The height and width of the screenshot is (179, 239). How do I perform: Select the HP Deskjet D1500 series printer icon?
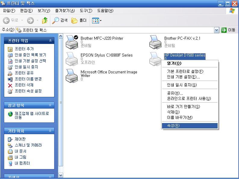(155, 59)
